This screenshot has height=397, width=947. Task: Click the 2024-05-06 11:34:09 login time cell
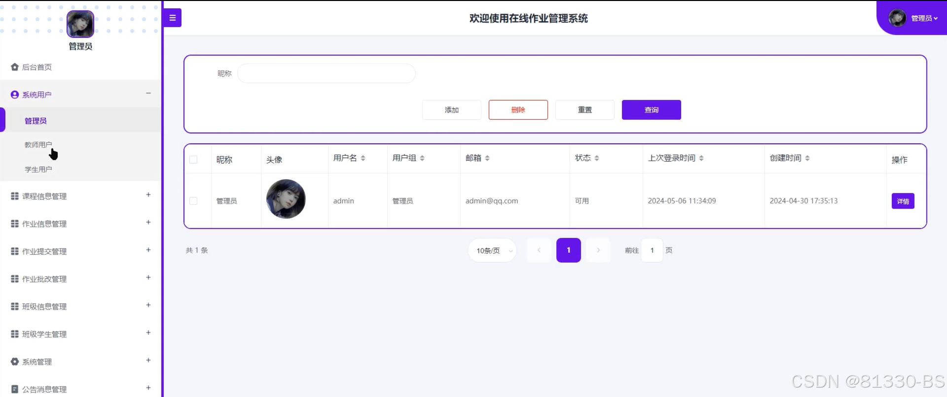click(682, 201)
